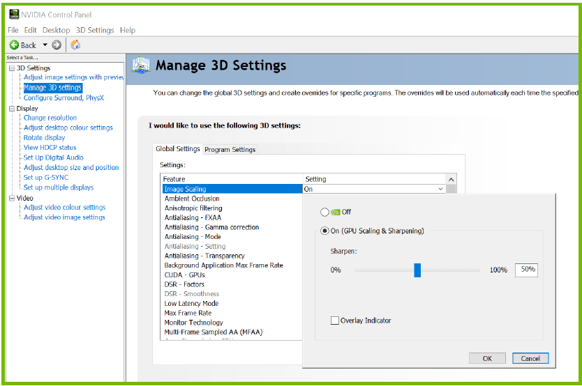
Task: Switch to the Program Settings tab
Action: click(x=230, y=149)
